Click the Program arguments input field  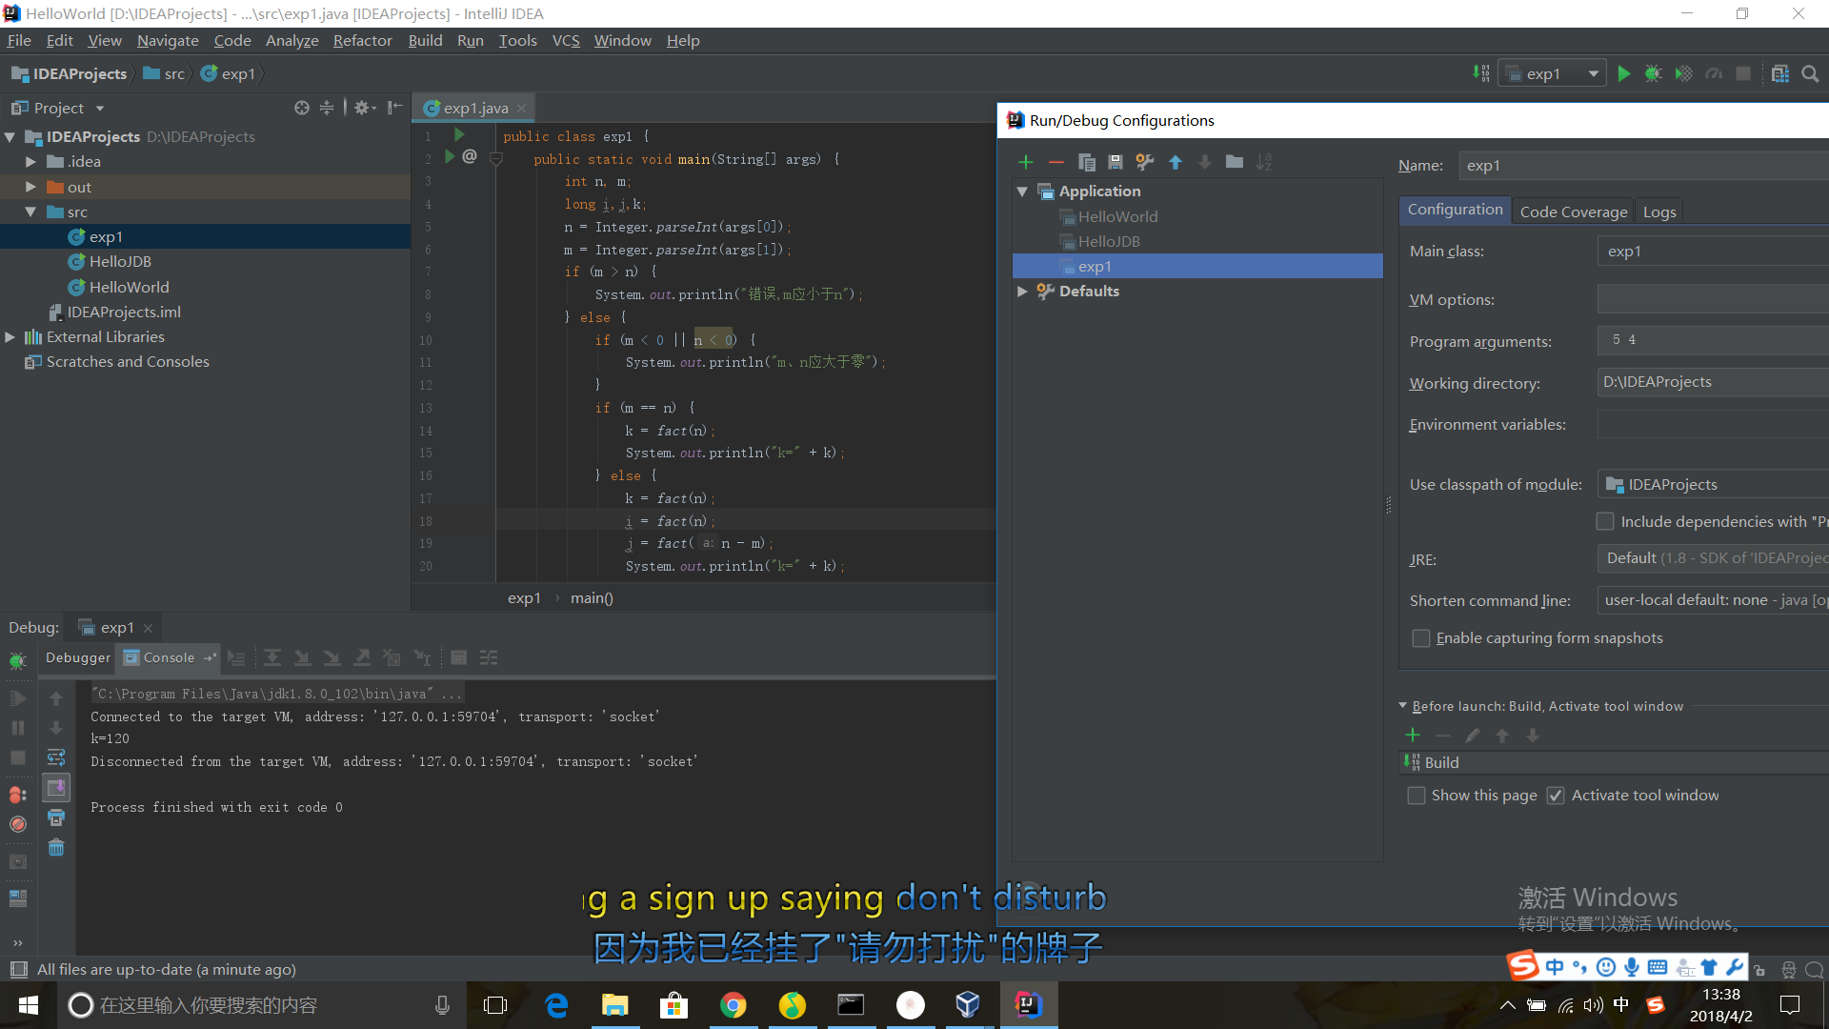click(x=1713, y=340)
